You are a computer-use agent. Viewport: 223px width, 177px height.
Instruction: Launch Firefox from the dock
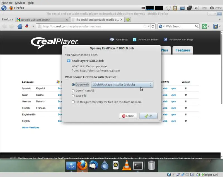point(82,165)
